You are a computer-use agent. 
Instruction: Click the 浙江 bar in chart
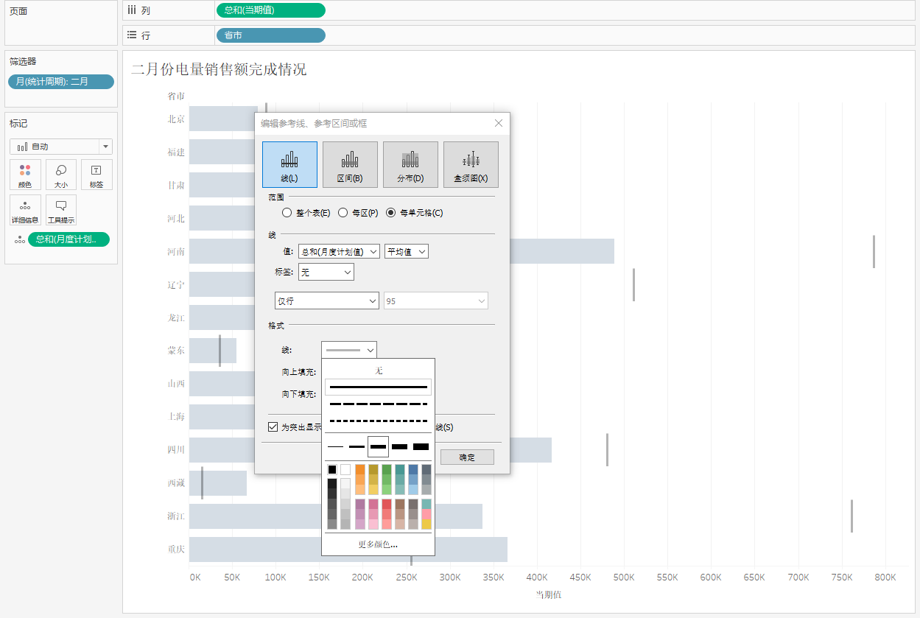(336, 516)
